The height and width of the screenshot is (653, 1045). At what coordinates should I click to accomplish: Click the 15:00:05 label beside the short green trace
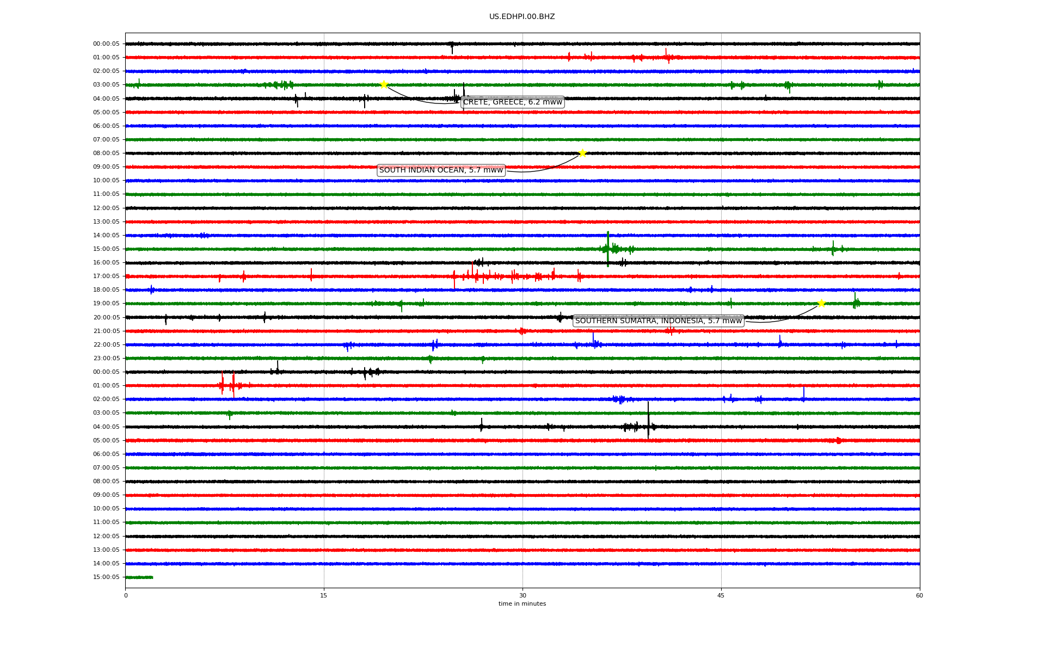coord(106,577)
